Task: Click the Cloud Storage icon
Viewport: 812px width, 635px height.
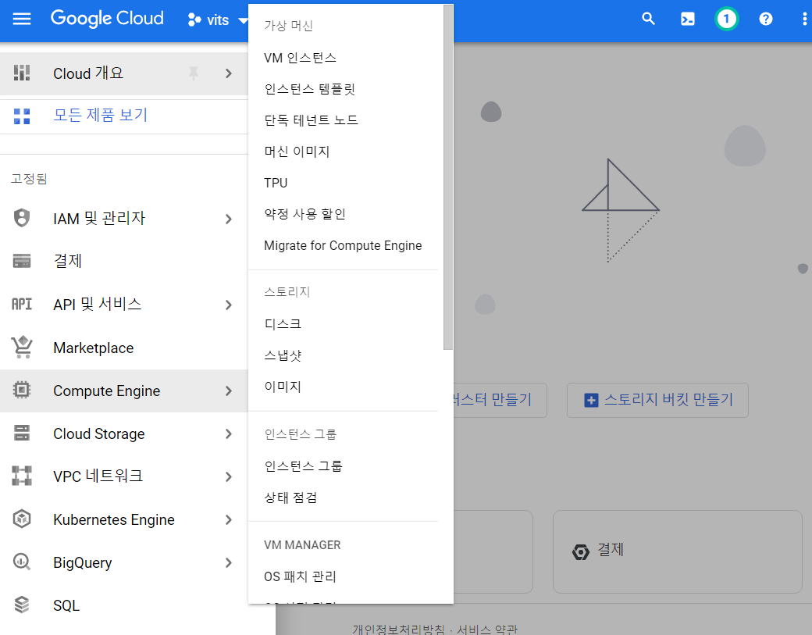Action: click(22, 433)
